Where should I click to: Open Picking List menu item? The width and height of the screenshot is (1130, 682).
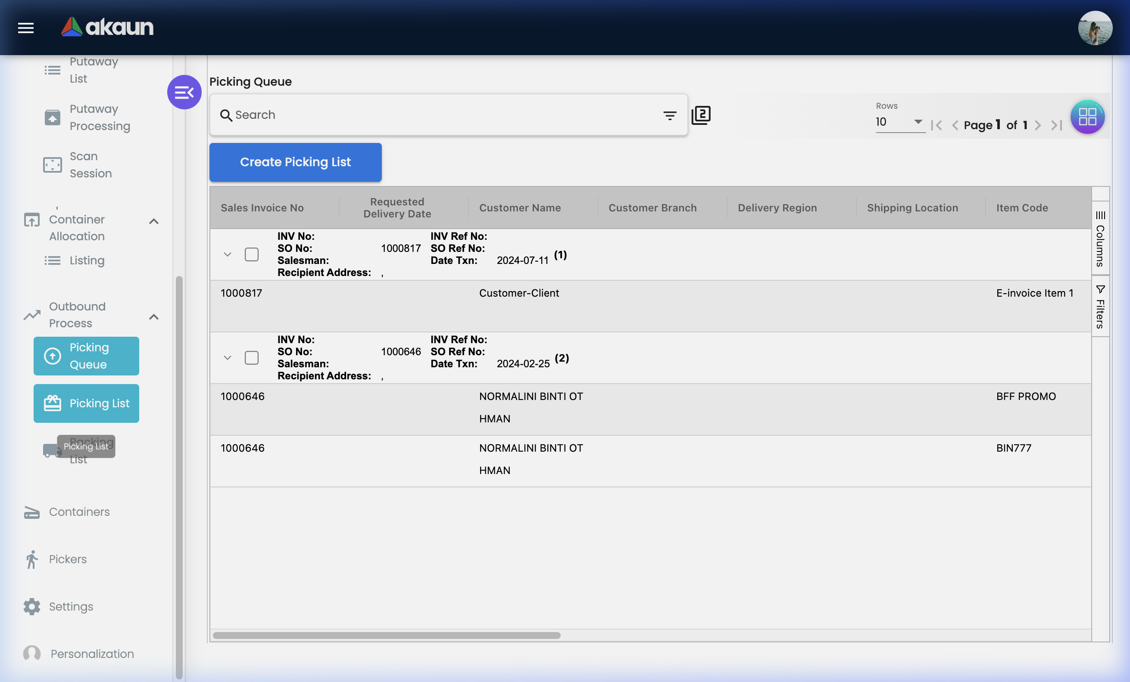tap(86, 403)
